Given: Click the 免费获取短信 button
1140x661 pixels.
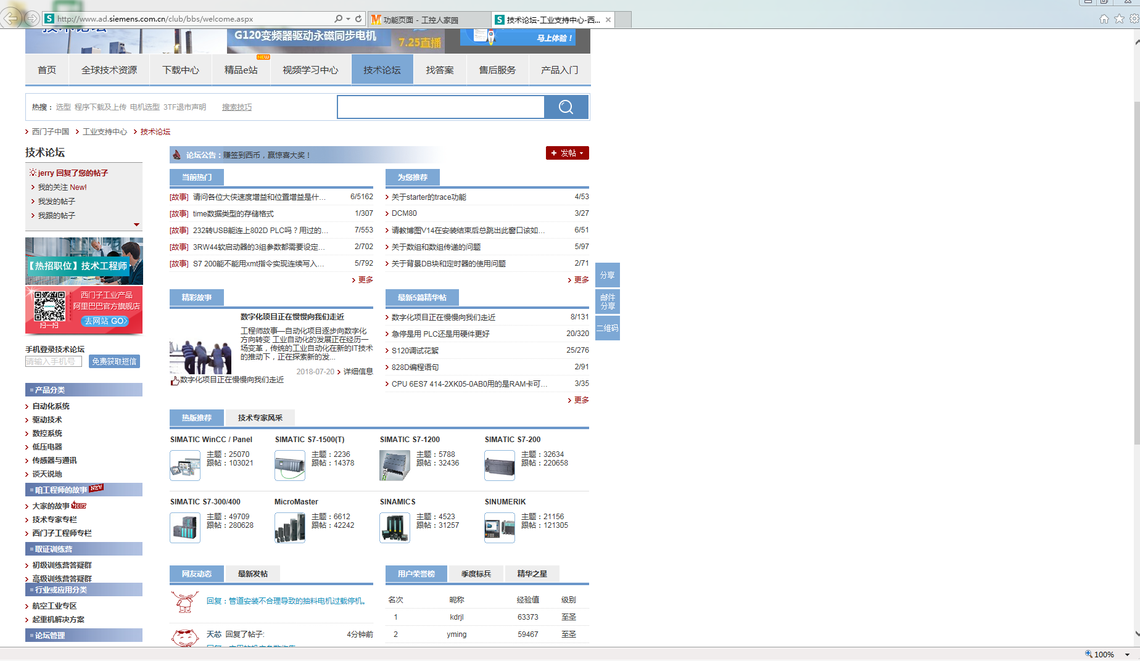Looking at the screenshot, I should (x=114, y=362).
